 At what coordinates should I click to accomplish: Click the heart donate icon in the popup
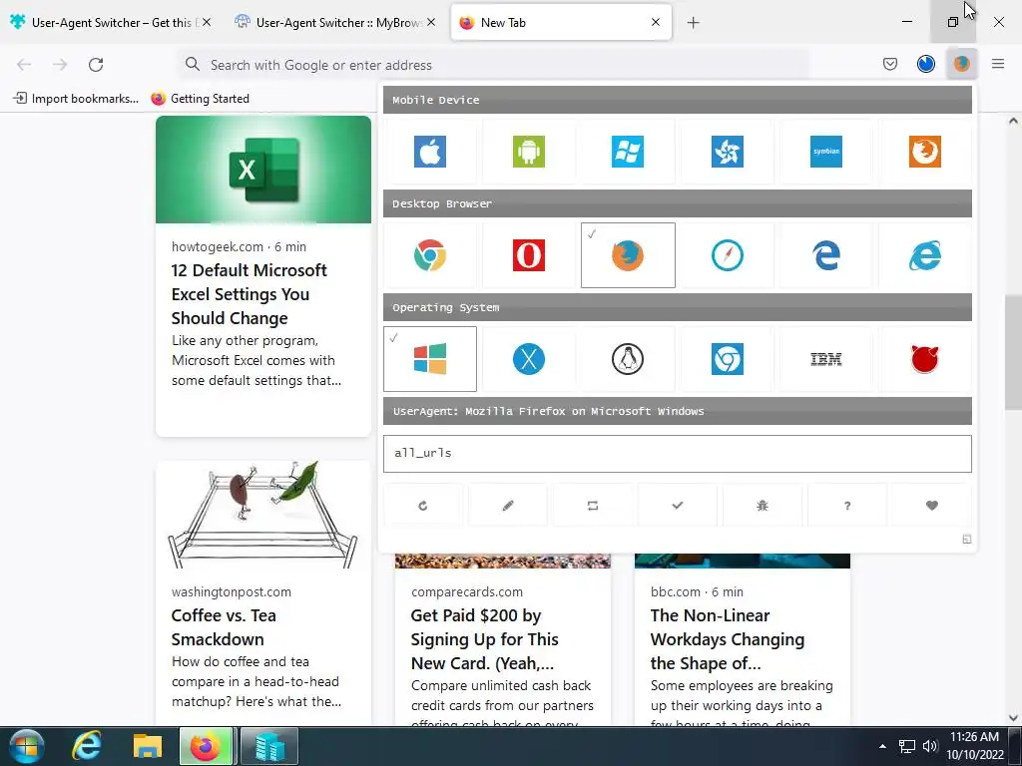pos(931,506)
